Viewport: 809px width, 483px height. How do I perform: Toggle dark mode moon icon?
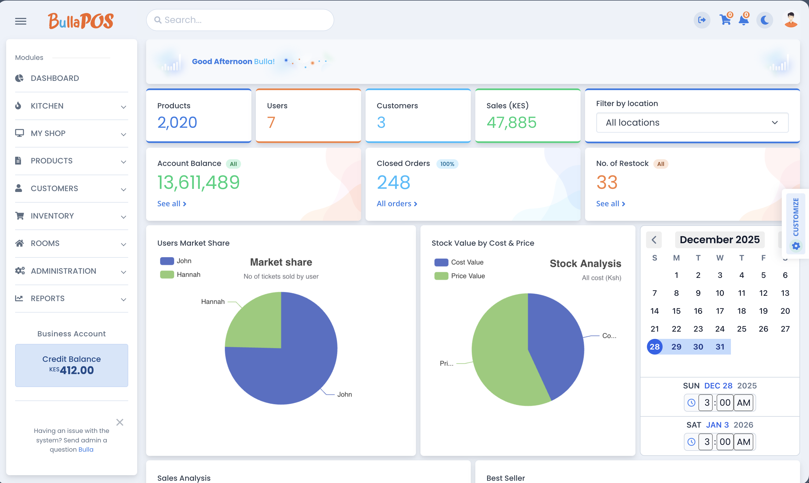pos(764,20)
